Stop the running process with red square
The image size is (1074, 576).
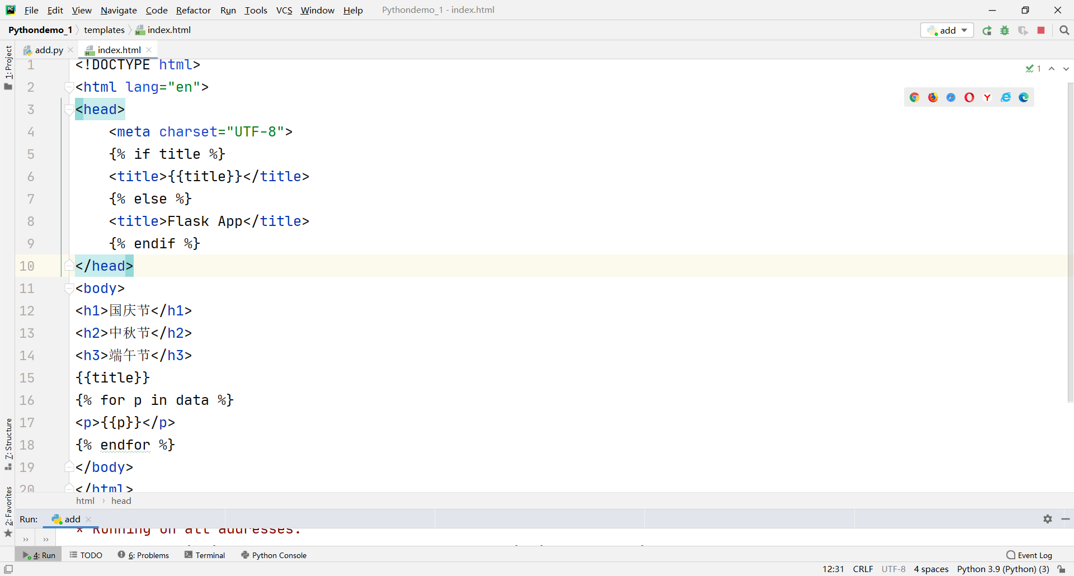(x=1041, y=31)
